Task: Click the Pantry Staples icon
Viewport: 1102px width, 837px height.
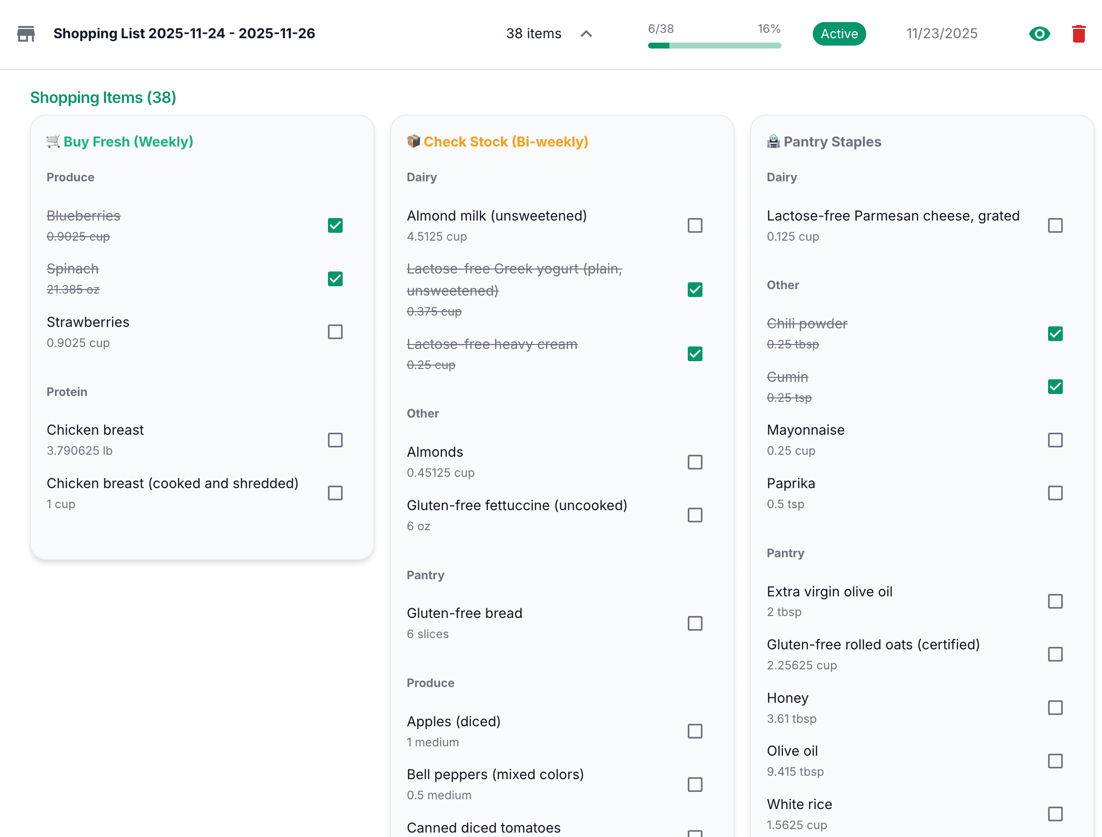Action: pos(773,142)
